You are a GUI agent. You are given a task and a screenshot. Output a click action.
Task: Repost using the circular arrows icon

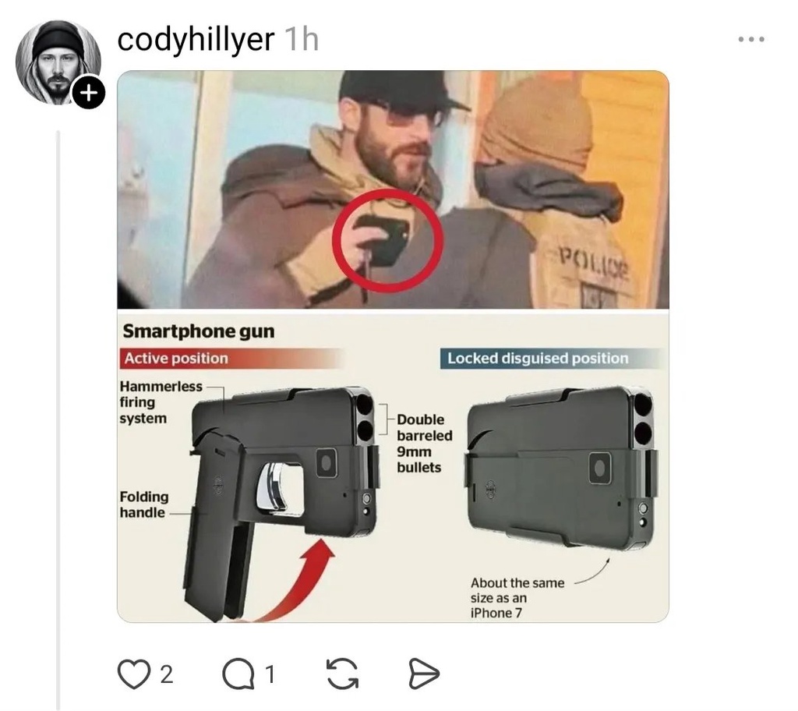pos(342,674)
